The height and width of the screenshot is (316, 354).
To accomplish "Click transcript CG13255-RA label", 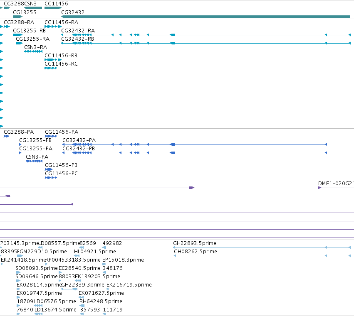I will click(x=33, y=39).
